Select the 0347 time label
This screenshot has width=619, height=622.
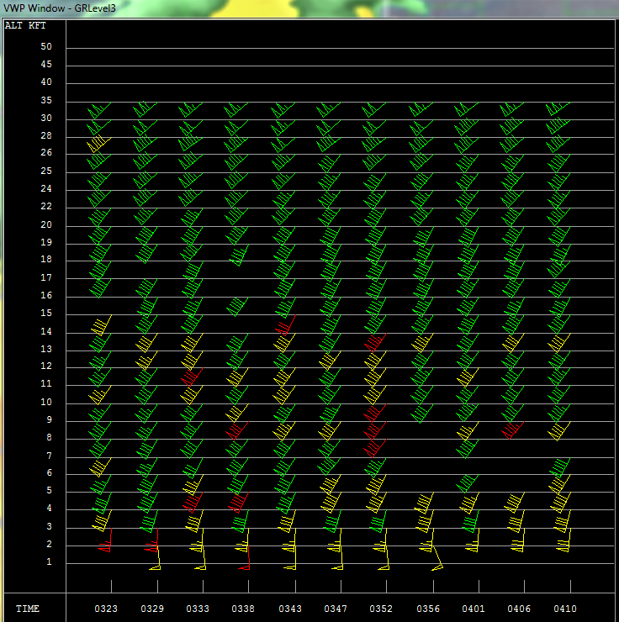pyautogui.click(x=336, y=609)
